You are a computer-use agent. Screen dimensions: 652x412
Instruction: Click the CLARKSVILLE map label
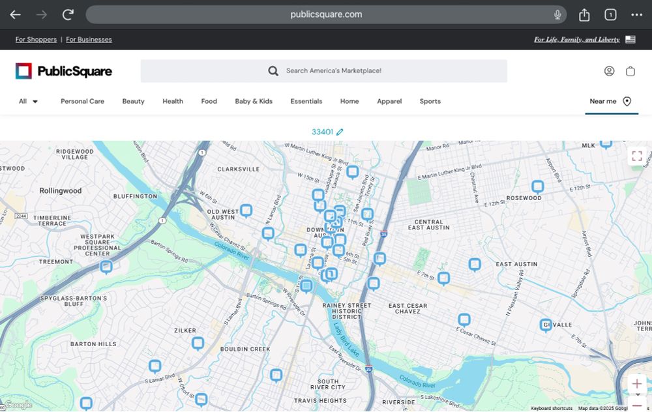click(238, 169)
